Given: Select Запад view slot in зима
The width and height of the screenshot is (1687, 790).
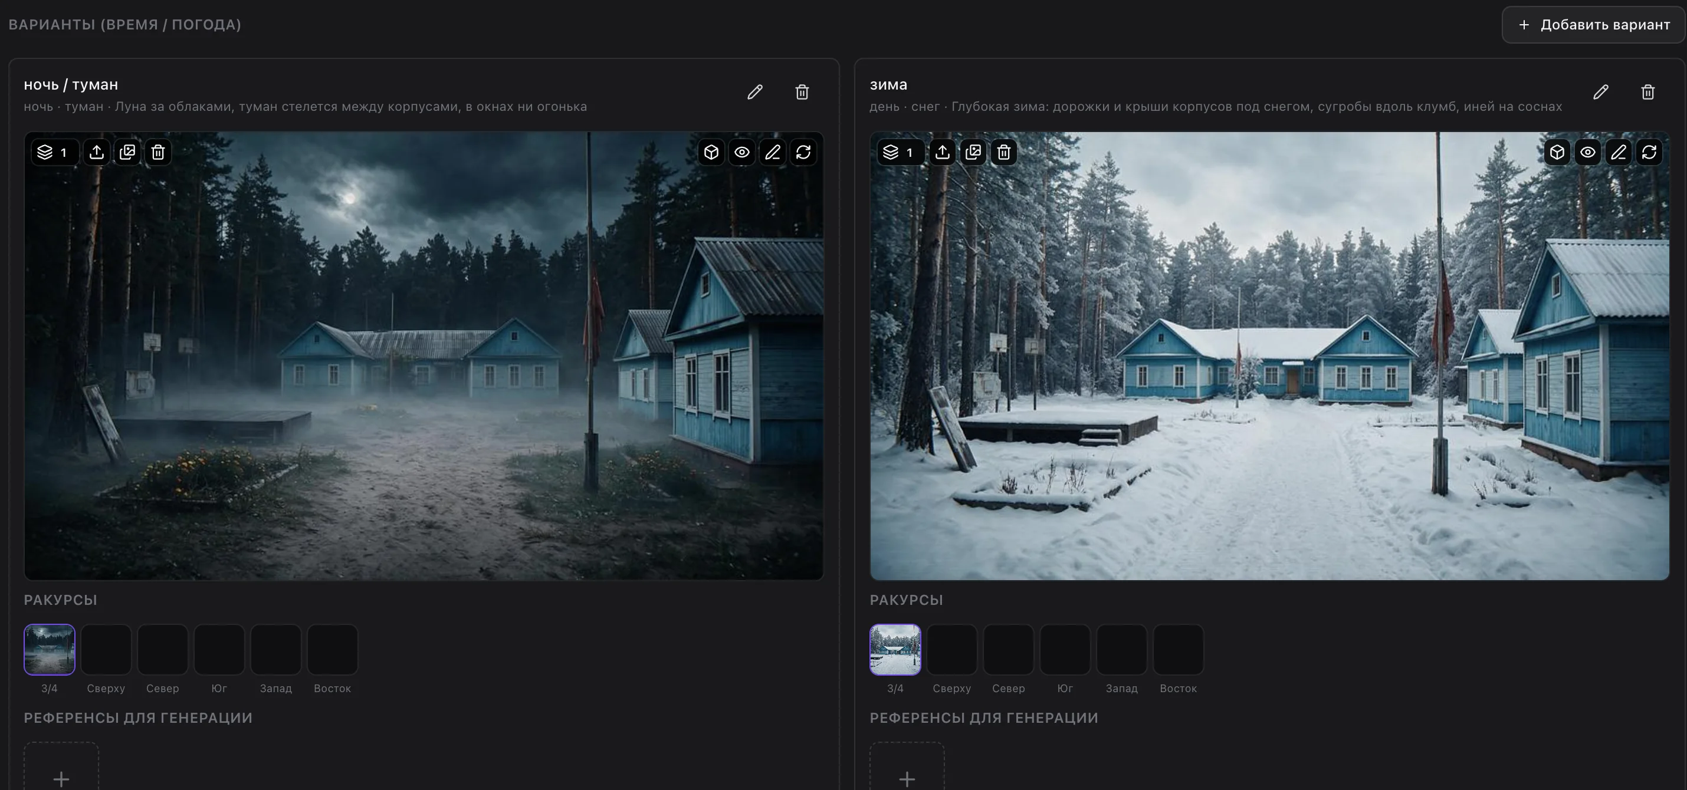Looking at the screenshot, I should coord(1122,649).
